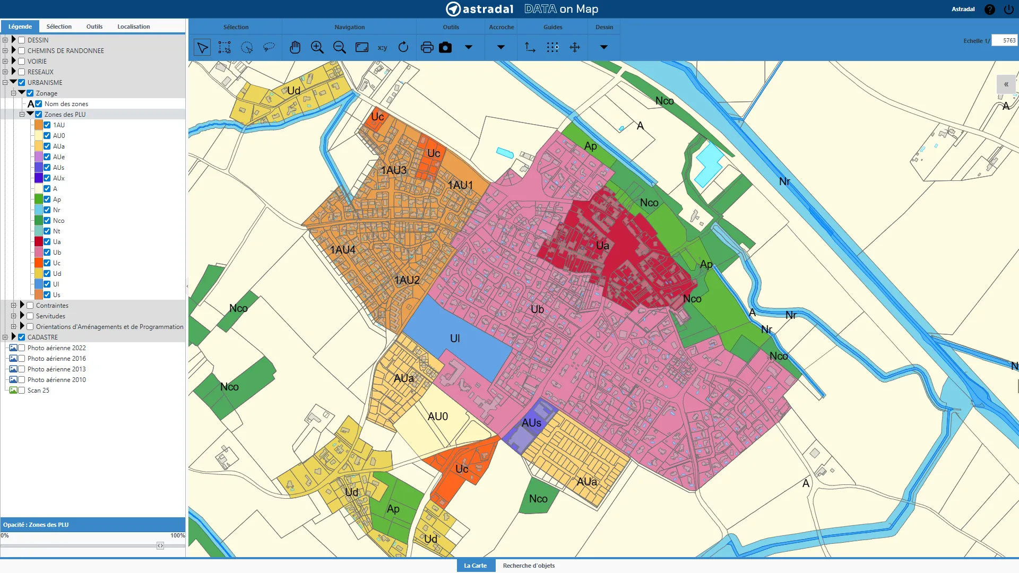This screenshot has height=573, width=1019.
Task: Expand the VOIRIE layer group
Action: pyautogui.click(x=14, y=61)
